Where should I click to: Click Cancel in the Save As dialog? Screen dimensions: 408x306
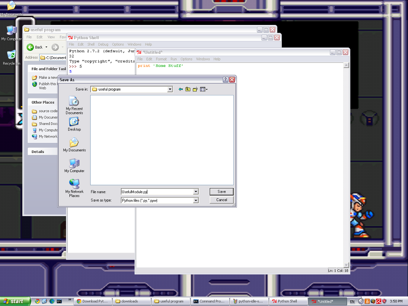click(222, 200)
